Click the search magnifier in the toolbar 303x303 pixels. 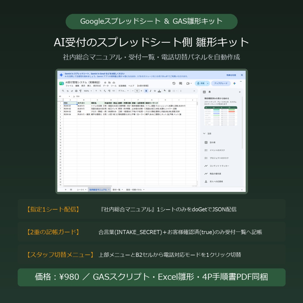pyautogui.click(x=63, y=91)
